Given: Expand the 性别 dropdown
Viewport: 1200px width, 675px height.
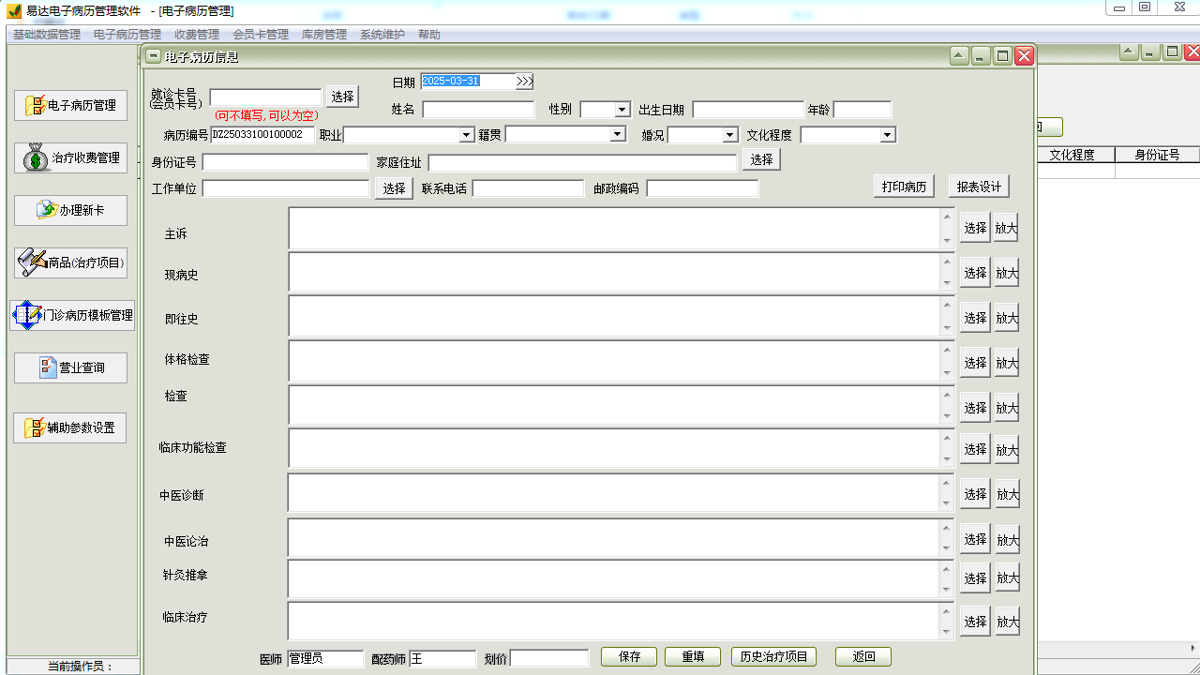Looking at the screenshot, I should [622, 110].
